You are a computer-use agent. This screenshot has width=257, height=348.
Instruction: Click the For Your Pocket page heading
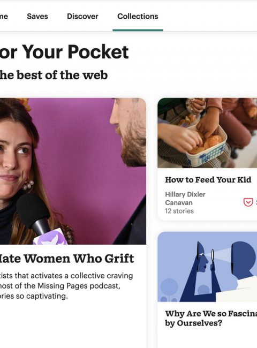point(64,52)
